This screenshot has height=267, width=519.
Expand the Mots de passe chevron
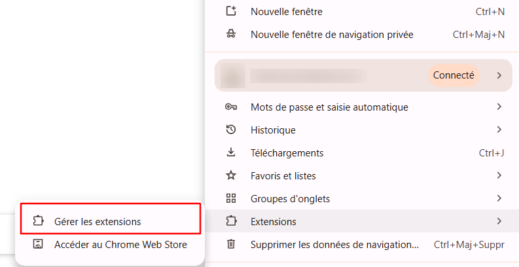pyautogui.click(x=499, y=107)
